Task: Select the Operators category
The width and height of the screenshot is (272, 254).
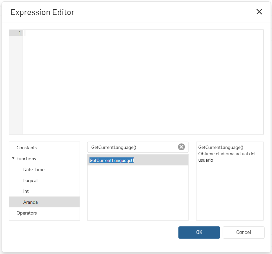Action: pos(27,213)
